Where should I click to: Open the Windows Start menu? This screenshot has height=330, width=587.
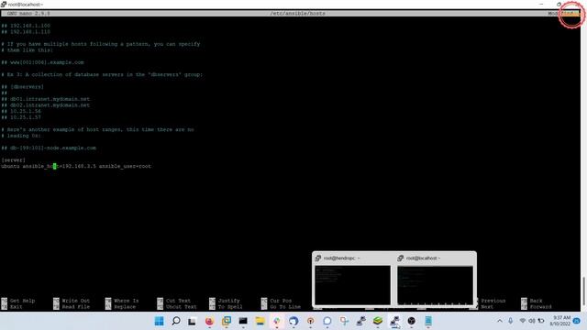tap(159, 321)
